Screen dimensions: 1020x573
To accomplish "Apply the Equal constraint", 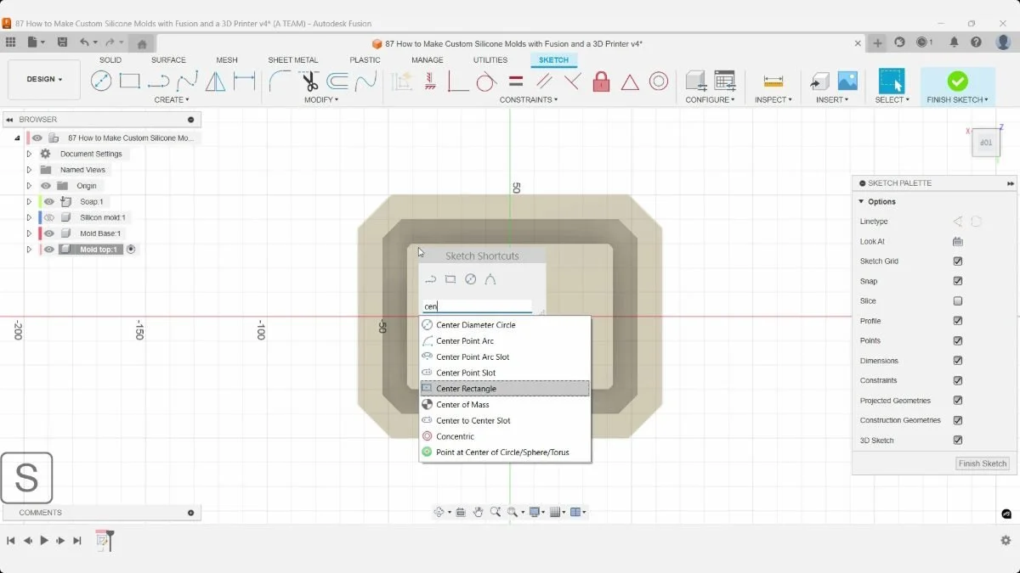I will pyautogui.click(x=516, y=81).
